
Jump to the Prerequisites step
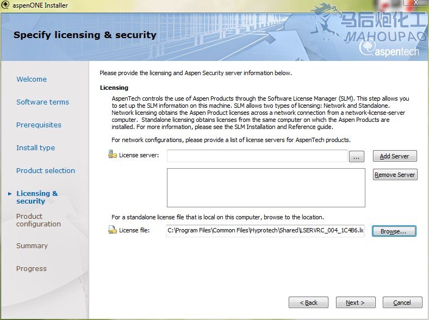[39, 125]
